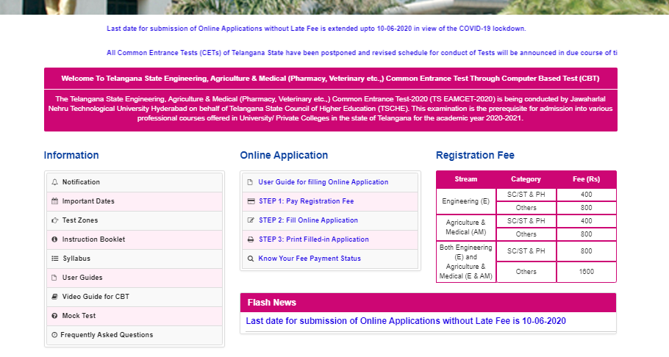Viewport: 669px width, 357px height.
Task: Open Know Your Fee Payment Status
Action: [309, 259]
